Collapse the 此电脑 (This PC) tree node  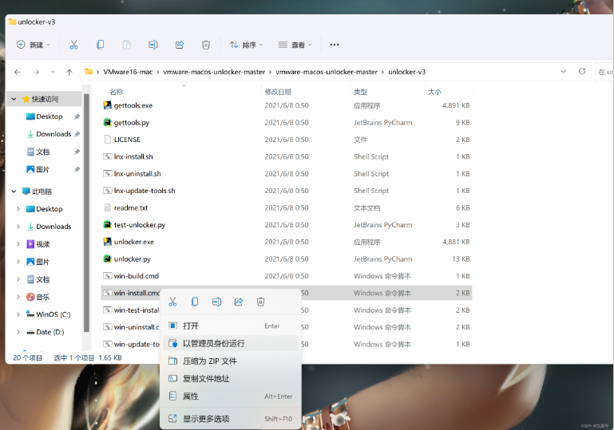click(x=14, y=191)
